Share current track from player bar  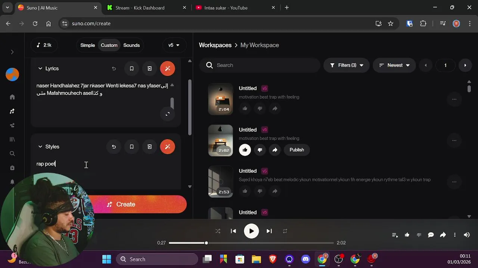click(x=443, y=235)
